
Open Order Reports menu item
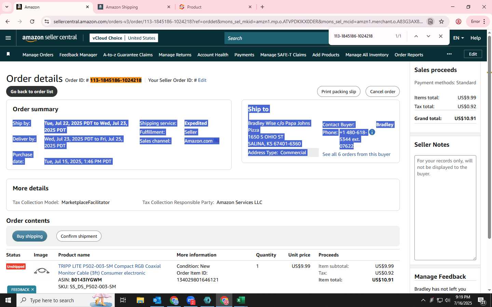[x=409, y=55]
